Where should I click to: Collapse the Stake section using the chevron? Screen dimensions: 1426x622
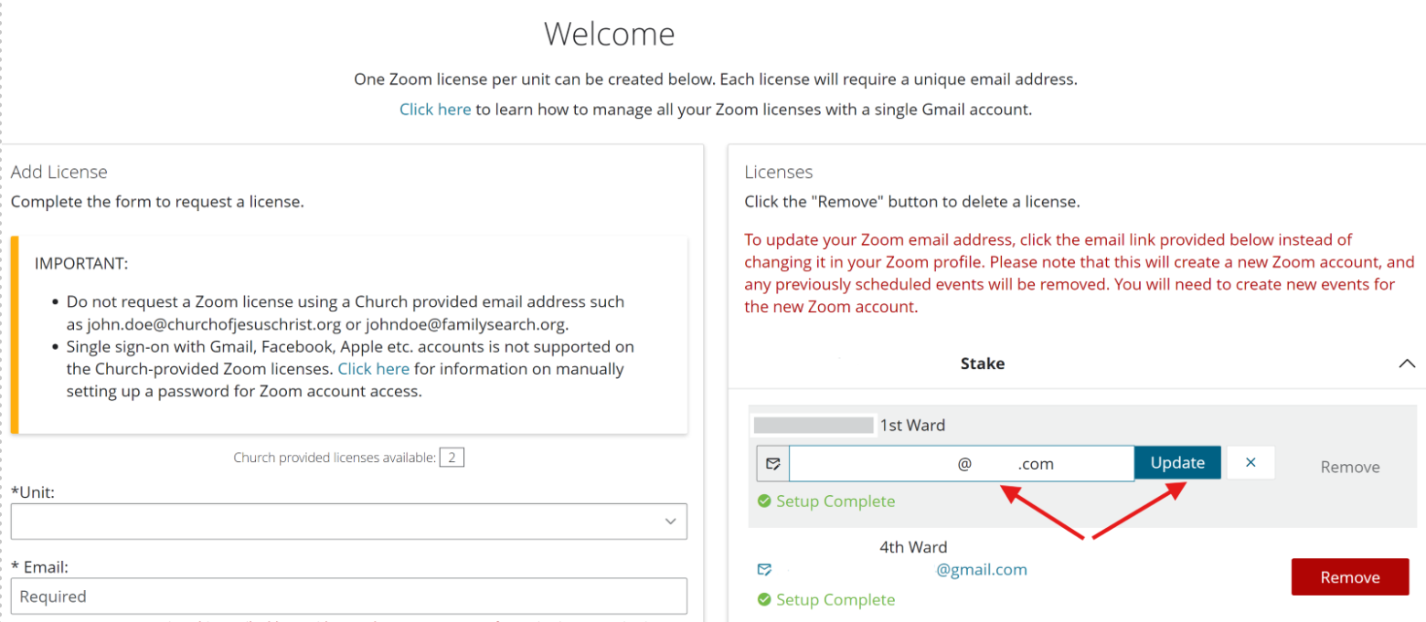[1407, 364]
